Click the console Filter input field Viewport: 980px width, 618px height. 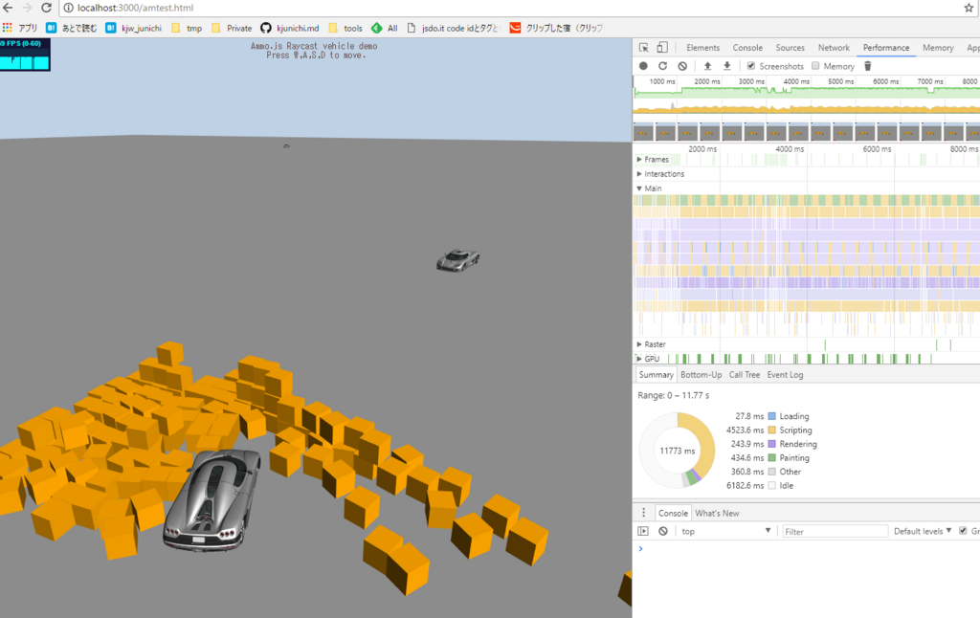tap(835, 531)
